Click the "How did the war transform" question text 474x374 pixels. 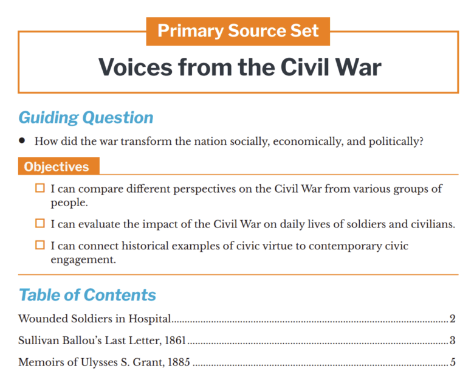(x=228, y=141)
